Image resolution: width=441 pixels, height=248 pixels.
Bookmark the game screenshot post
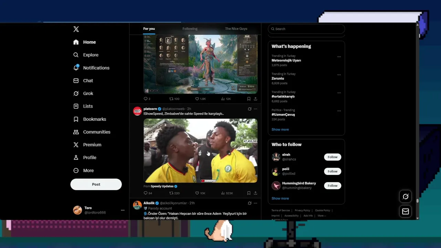[249, 99]
